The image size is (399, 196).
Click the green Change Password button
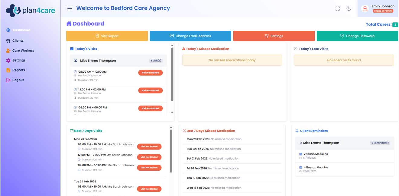(x=357, y=36)
